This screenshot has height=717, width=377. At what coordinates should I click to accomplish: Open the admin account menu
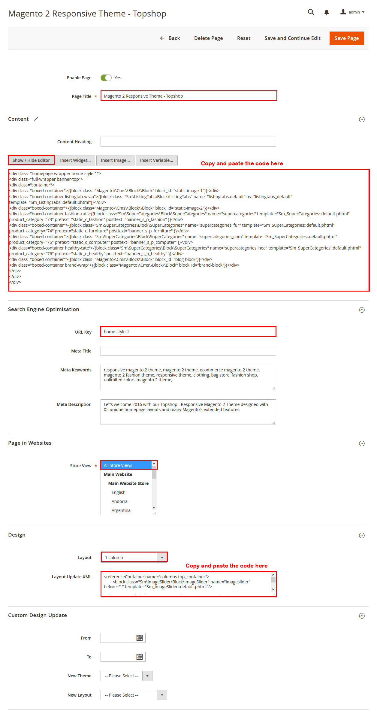coord(352,12)
